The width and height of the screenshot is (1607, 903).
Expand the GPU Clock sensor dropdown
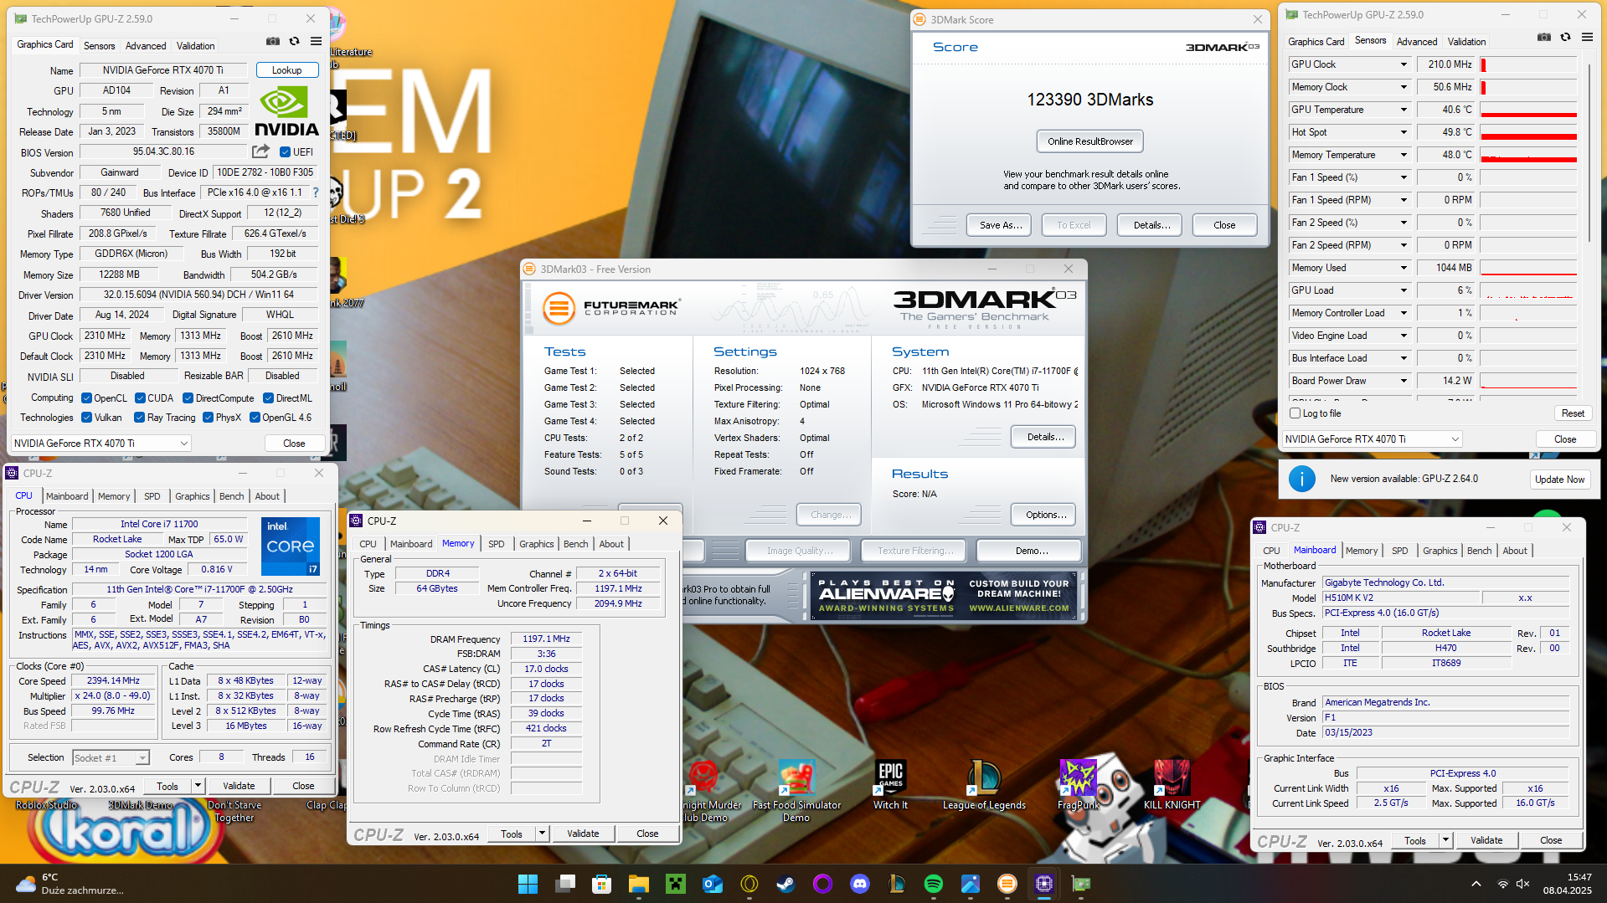click(1404, 64)
